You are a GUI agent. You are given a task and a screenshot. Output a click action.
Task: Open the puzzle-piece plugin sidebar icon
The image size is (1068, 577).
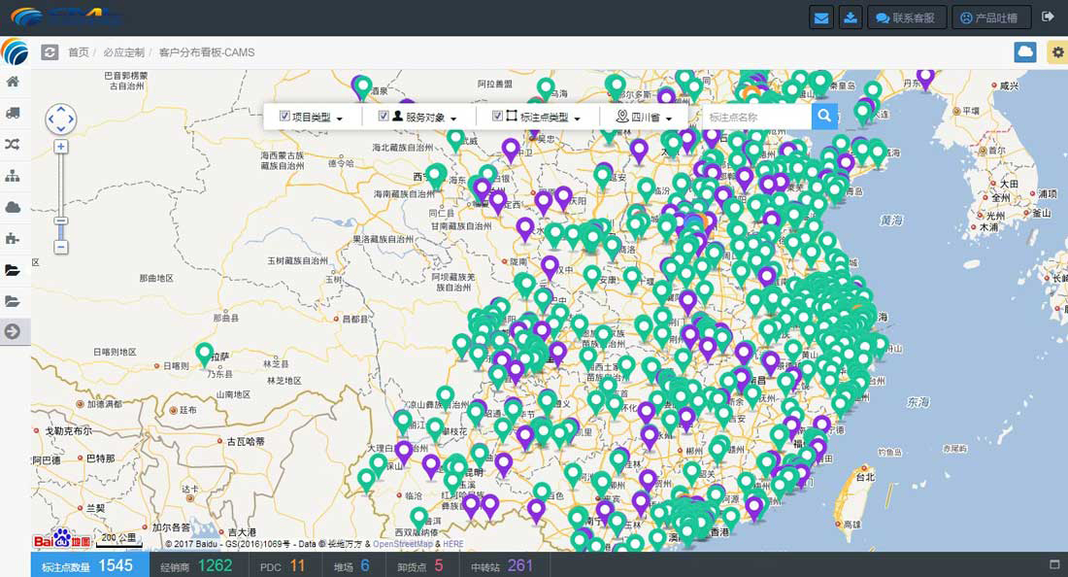[x=13, y=238]
